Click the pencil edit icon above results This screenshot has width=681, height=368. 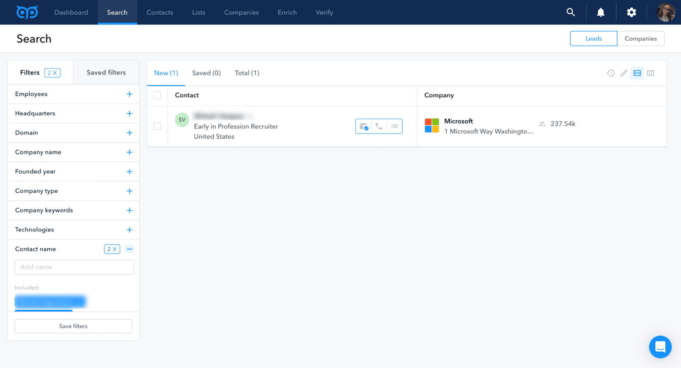(x=624, y=73)
